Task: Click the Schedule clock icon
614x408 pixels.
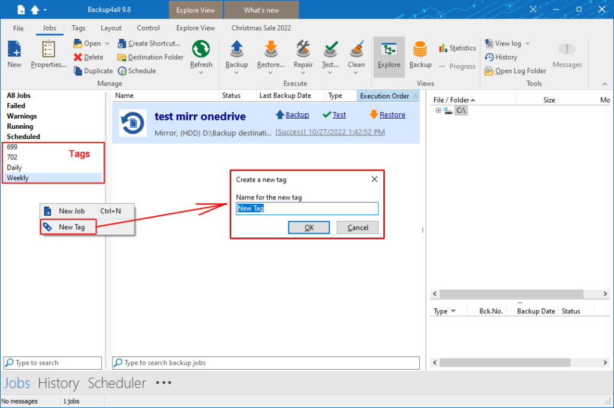Action: [122, 71]
